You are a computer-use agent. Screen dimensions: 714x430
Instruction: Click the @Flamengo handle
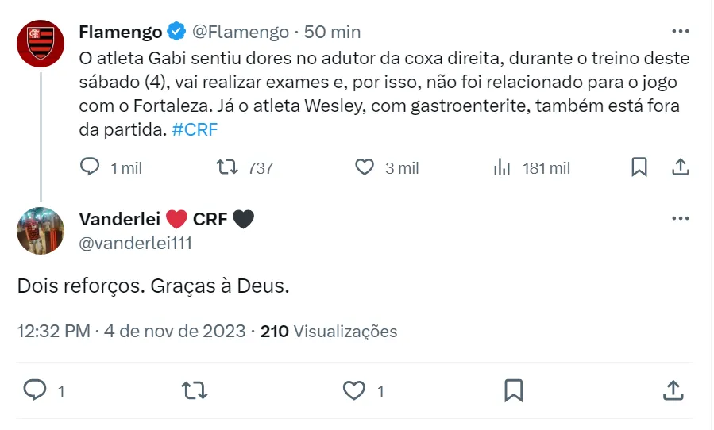241,32
